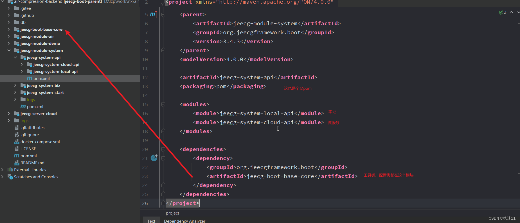Click the .github folder icon
The image size is (520, 223).
[x=17, y=15]
